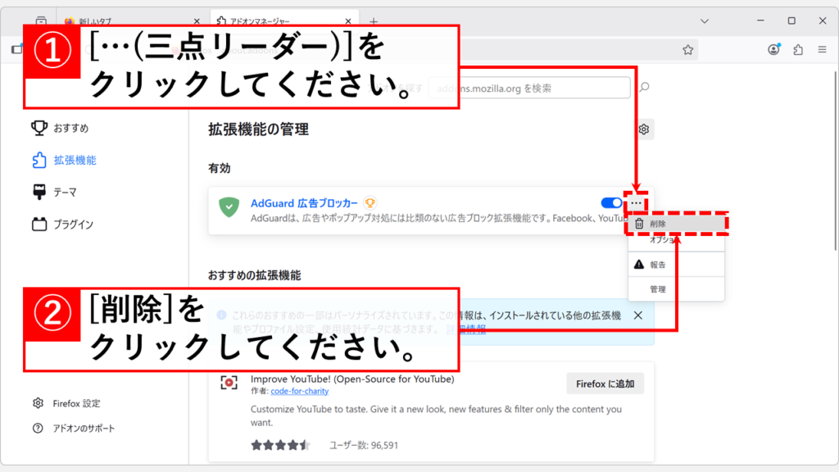Open the gear tools menu for extensions
Viewport: 839px width, 472px height.
(x=644, y=129)
